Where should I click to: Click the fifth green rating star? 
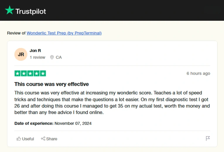pos(43,74)
